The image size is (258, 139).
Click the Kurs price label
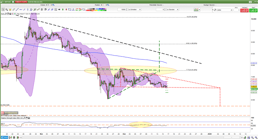pos(3,14)
